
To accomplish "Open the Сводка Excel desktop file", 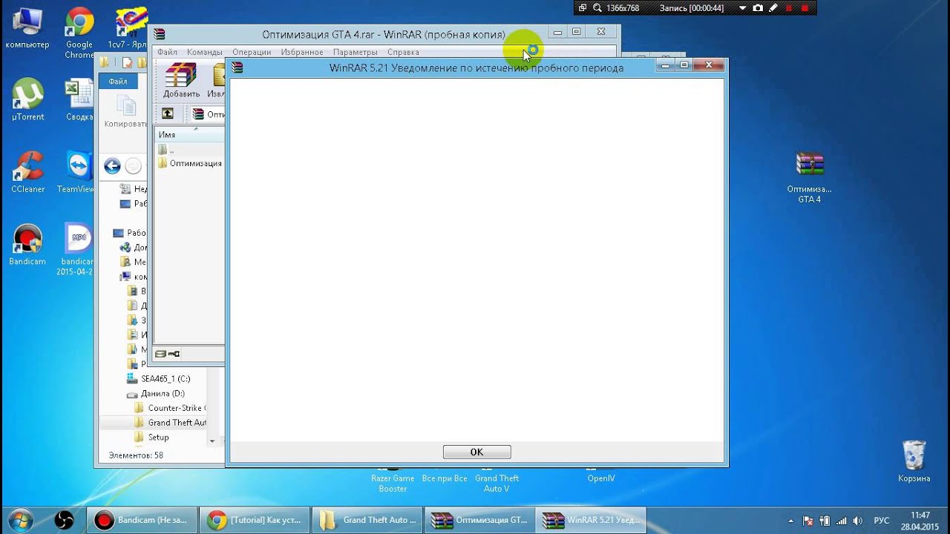I will [79, 100].
